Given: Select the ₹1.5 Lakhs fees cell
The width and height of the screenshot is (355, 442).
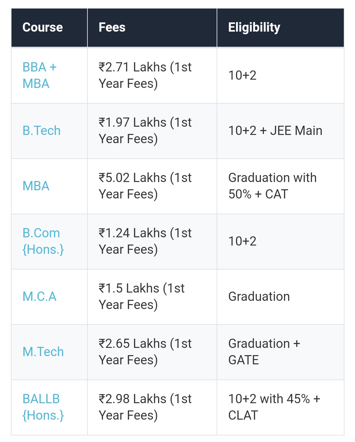Looking at the screenshot, I should (142, 297).
